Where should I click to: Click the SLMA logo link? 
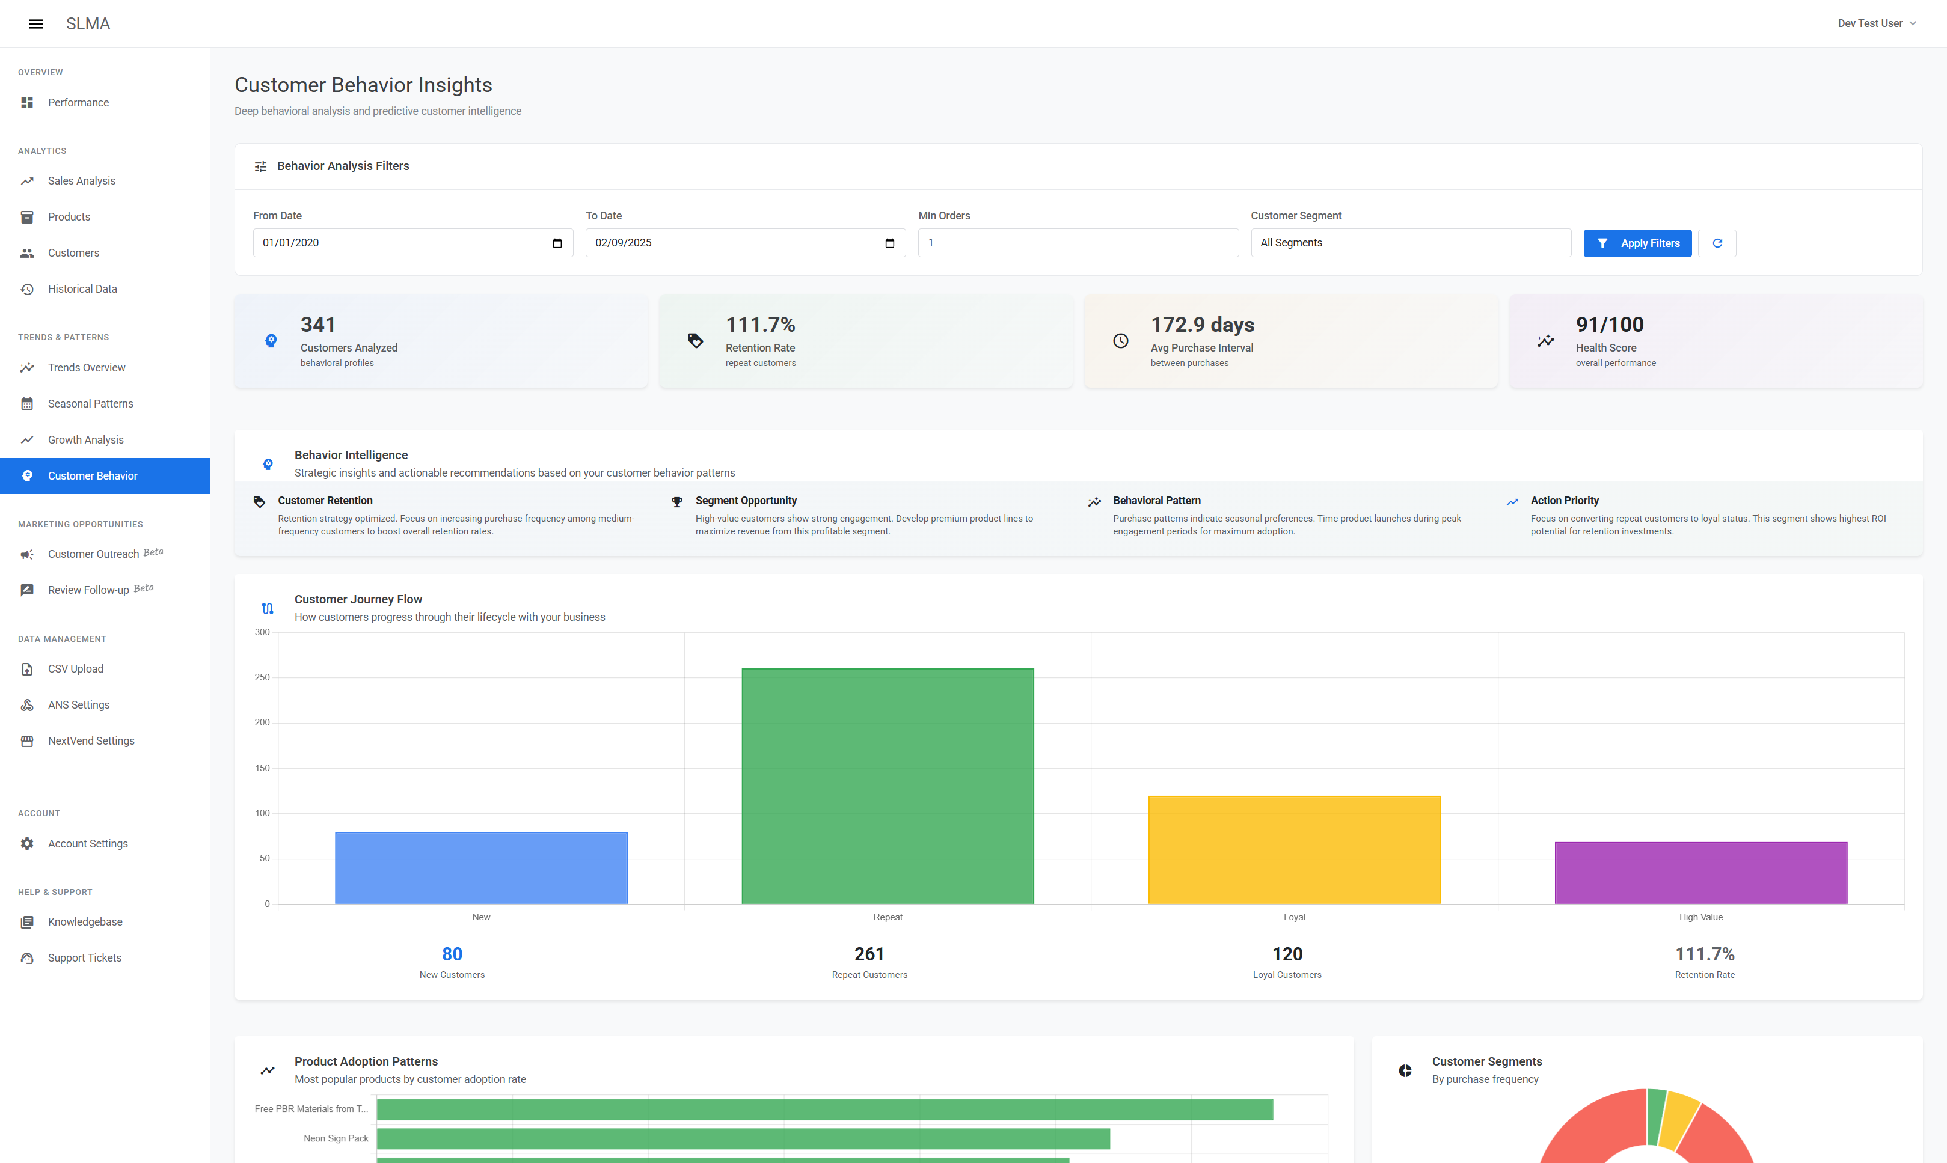pyautogui.click(x=88, y=23)
